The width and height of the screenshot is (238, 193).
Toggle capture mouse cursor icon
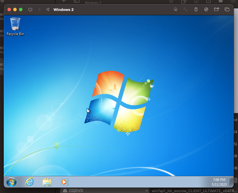click(175, 9)
